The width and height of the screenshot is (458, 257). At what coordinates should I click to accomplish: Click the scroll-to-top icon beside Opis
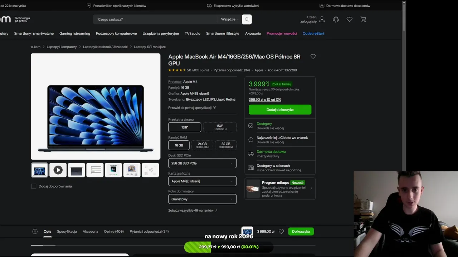(x=35, y=231)
